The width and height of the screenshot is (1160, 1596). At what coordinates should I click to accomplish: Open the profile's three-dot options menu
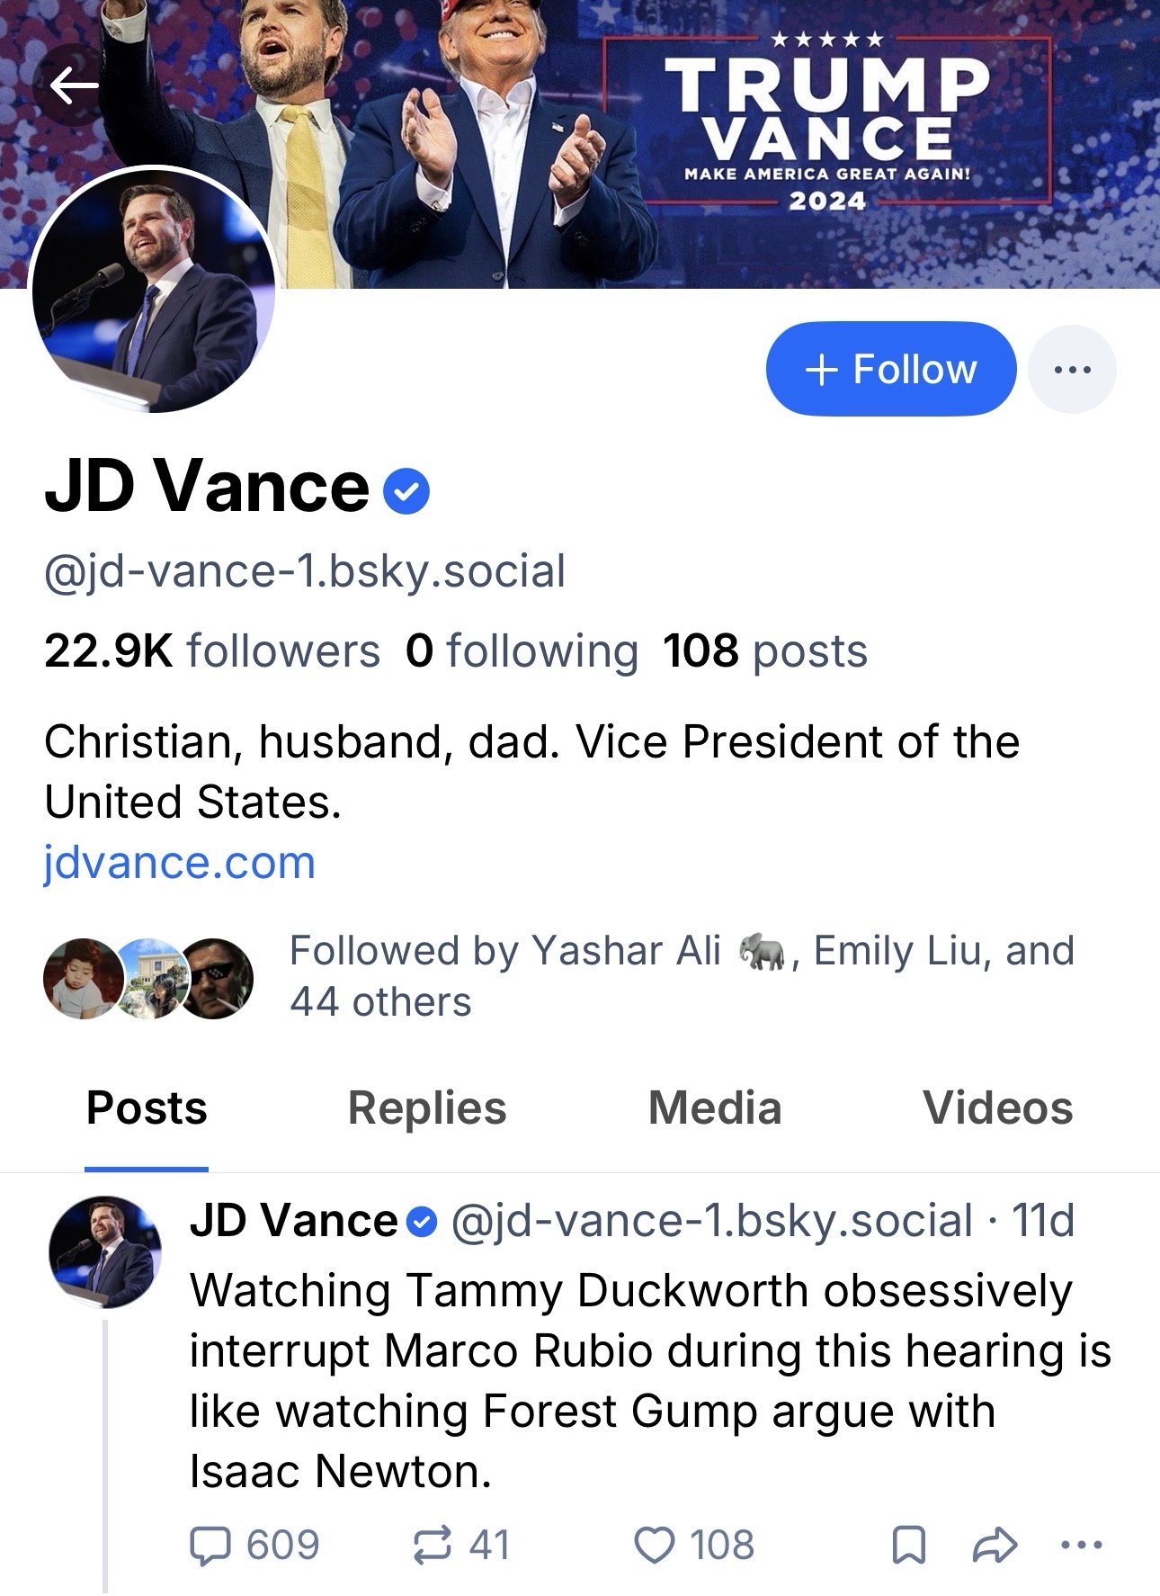(x=1071, y=369)
